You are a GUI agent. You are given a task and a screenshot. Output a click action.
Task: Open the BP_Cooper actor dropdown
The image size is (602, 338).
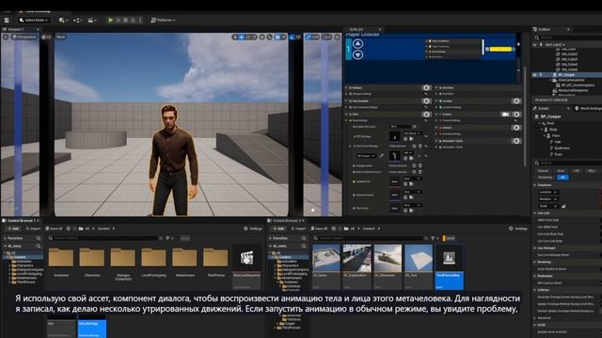point(366,156)
